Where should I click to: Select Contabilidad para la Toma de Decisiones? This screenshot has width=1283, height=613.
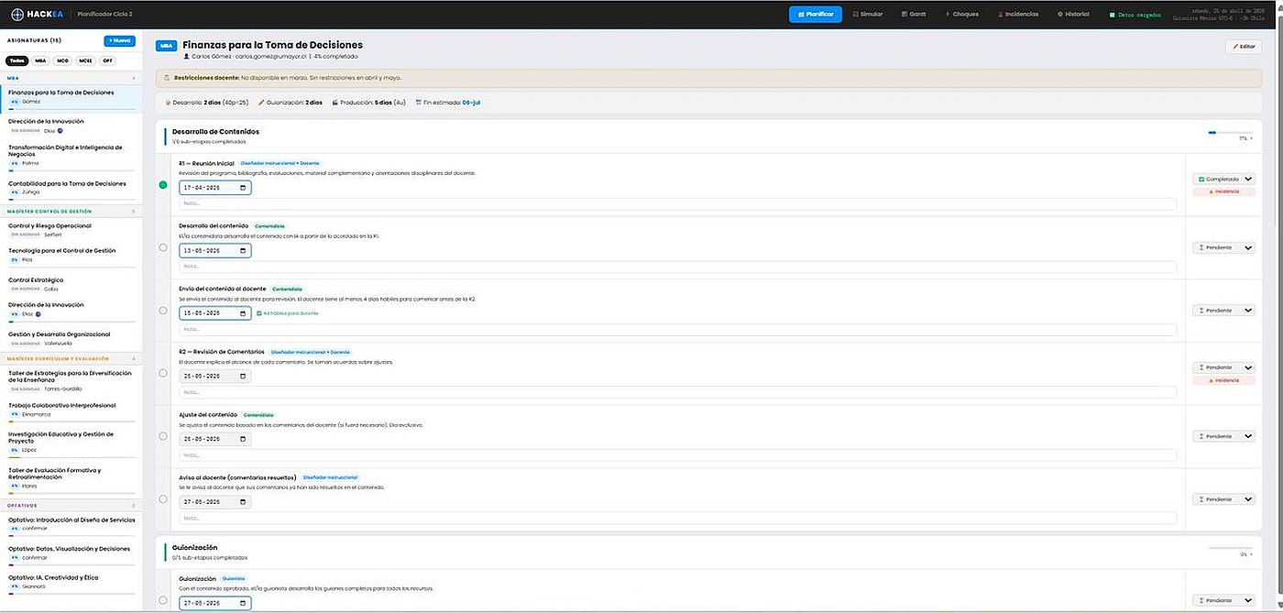[71, 188]
